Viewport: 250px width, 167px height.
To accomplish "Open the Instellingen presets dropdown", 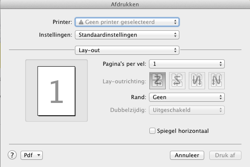I will point(127,35).
